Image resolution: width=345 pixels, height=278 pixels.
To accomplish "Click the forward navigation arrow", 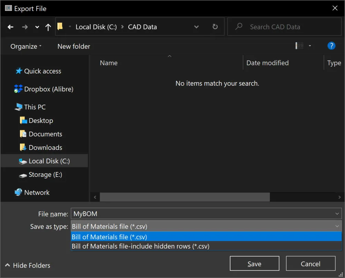I will pyautogui.click(x=25, y=27).
